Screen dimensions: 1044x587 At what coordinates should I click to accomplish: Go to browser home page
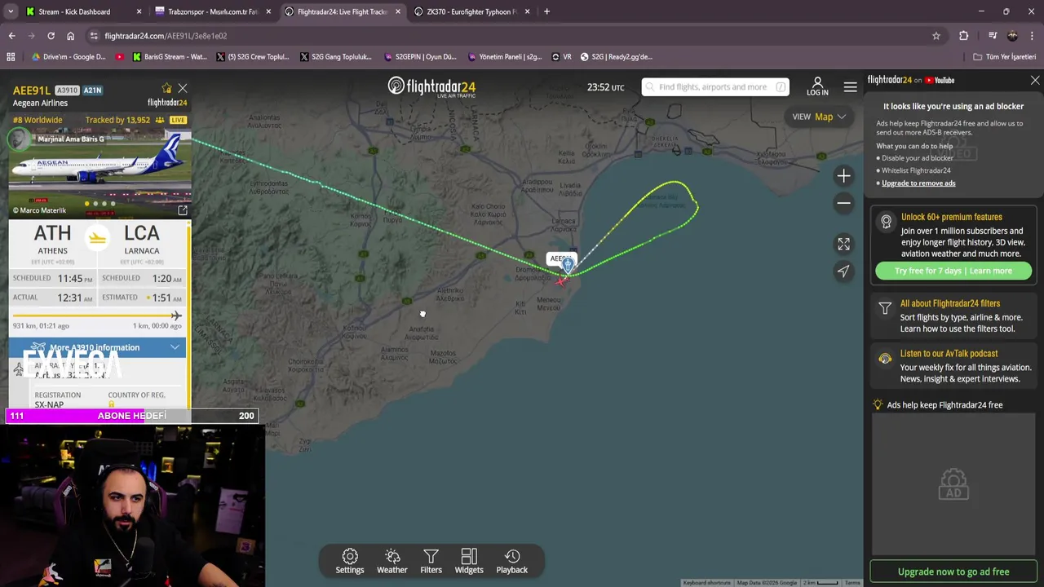pos(70,36)
